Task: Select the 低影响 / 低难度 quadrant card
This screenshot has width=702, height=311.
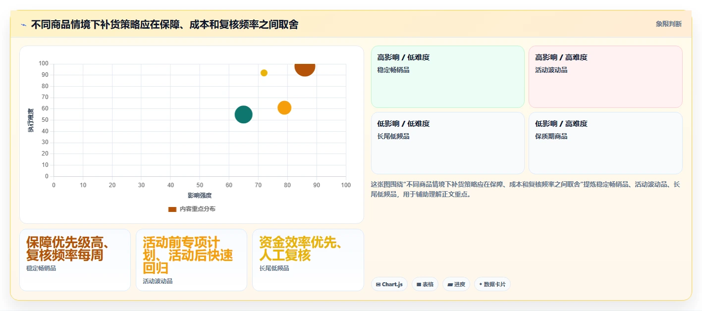Action: [448, 143]
